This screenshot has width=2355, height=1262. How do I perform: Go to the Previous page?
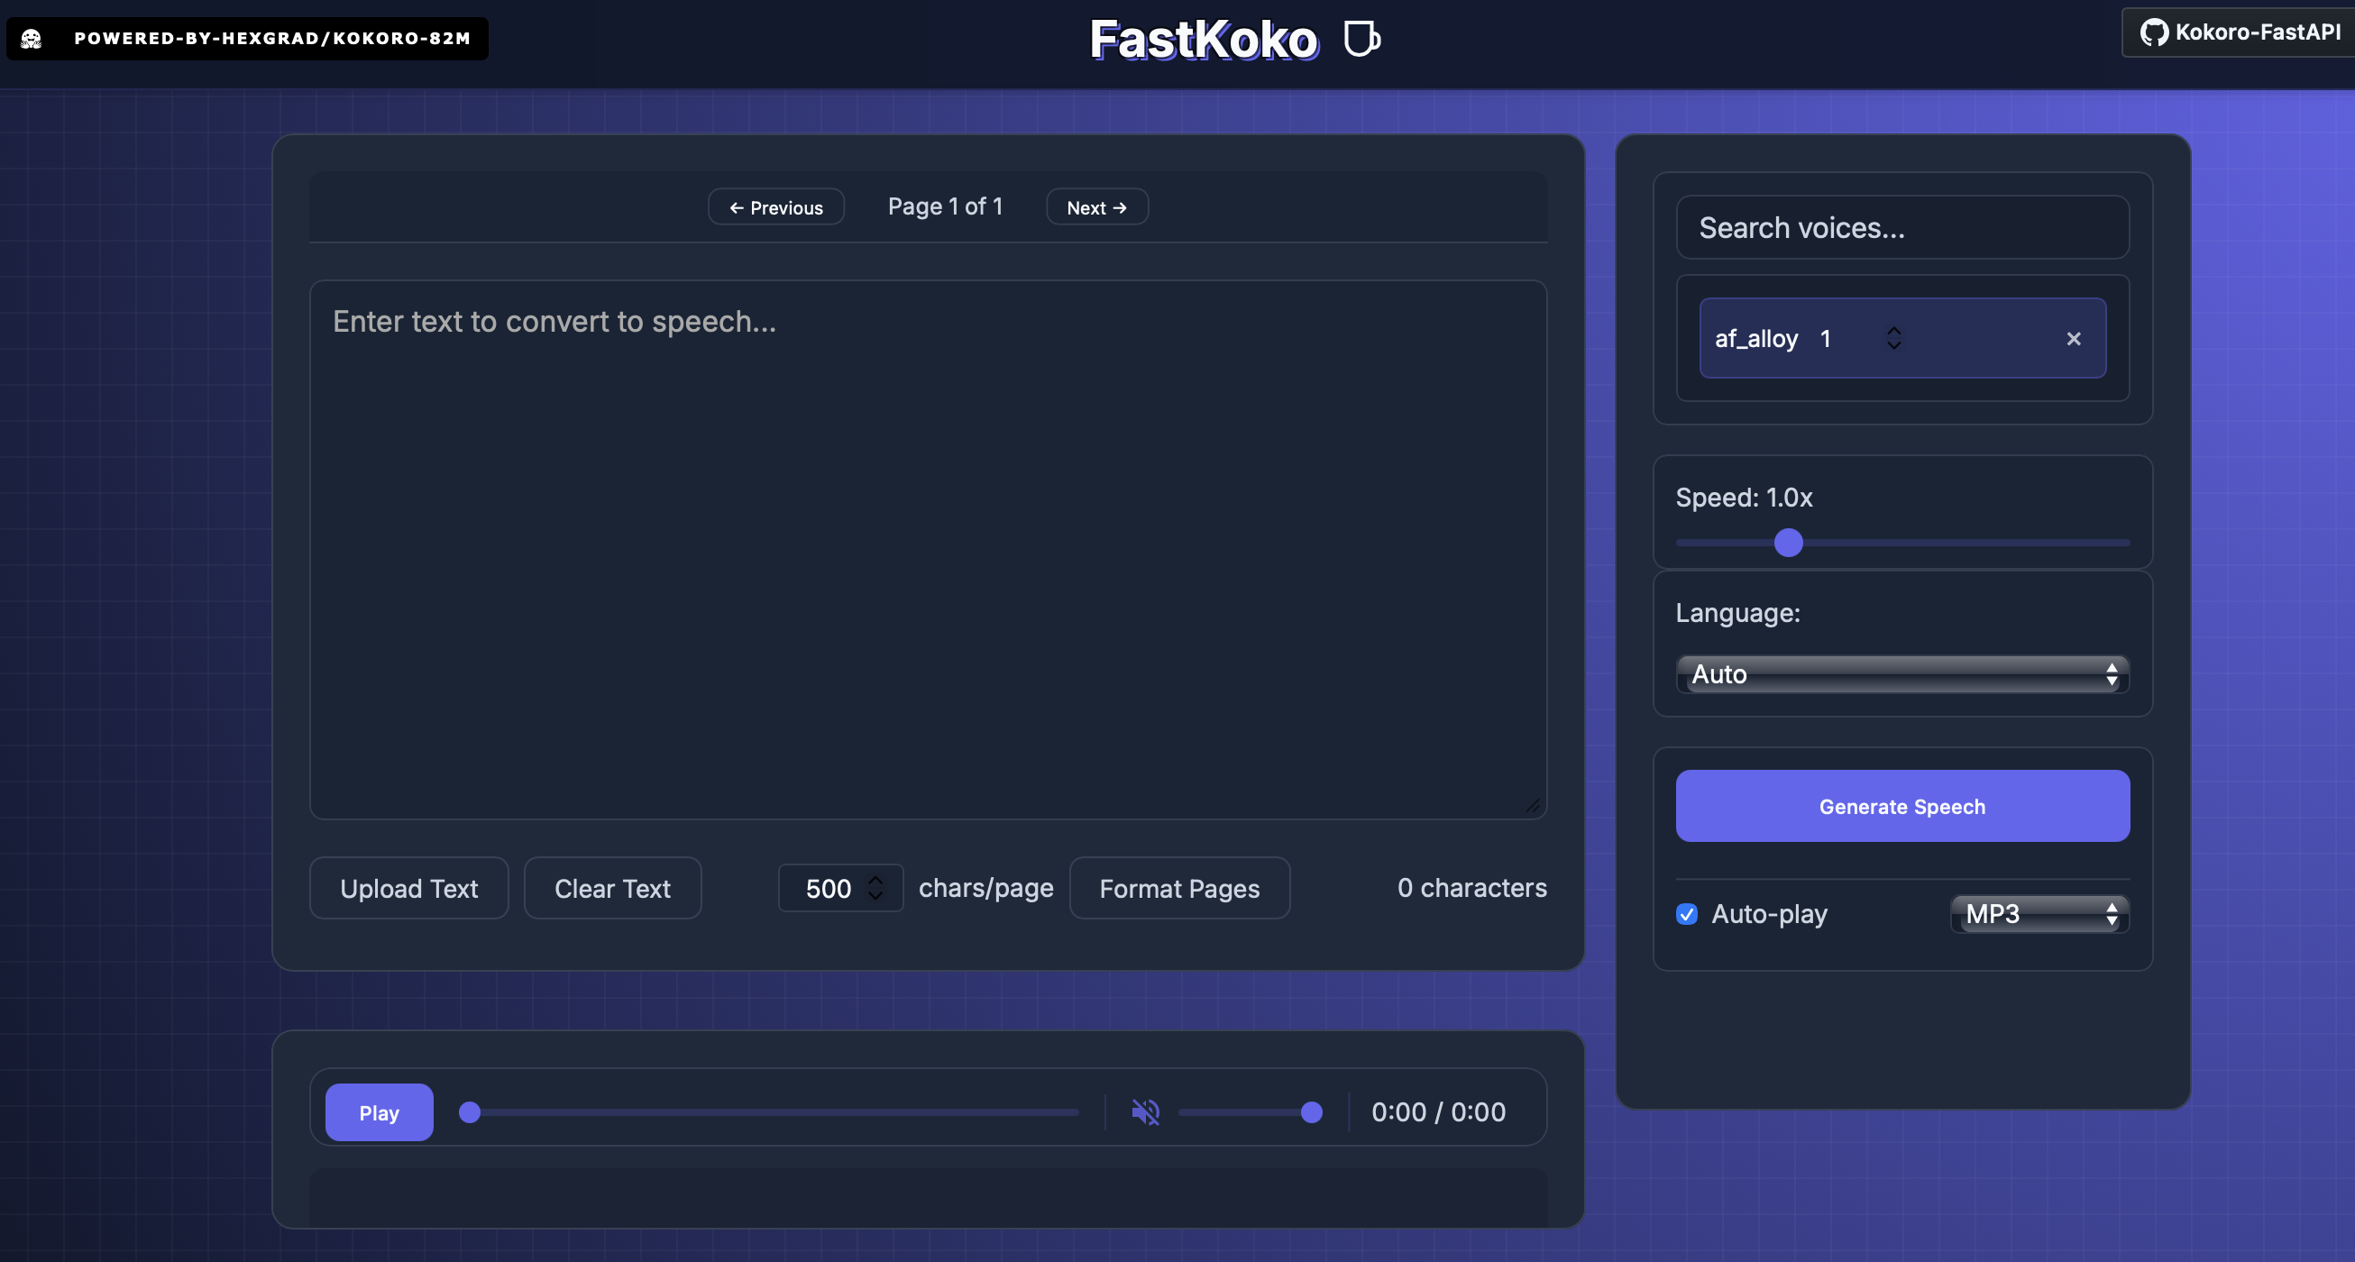pos(775,207)
